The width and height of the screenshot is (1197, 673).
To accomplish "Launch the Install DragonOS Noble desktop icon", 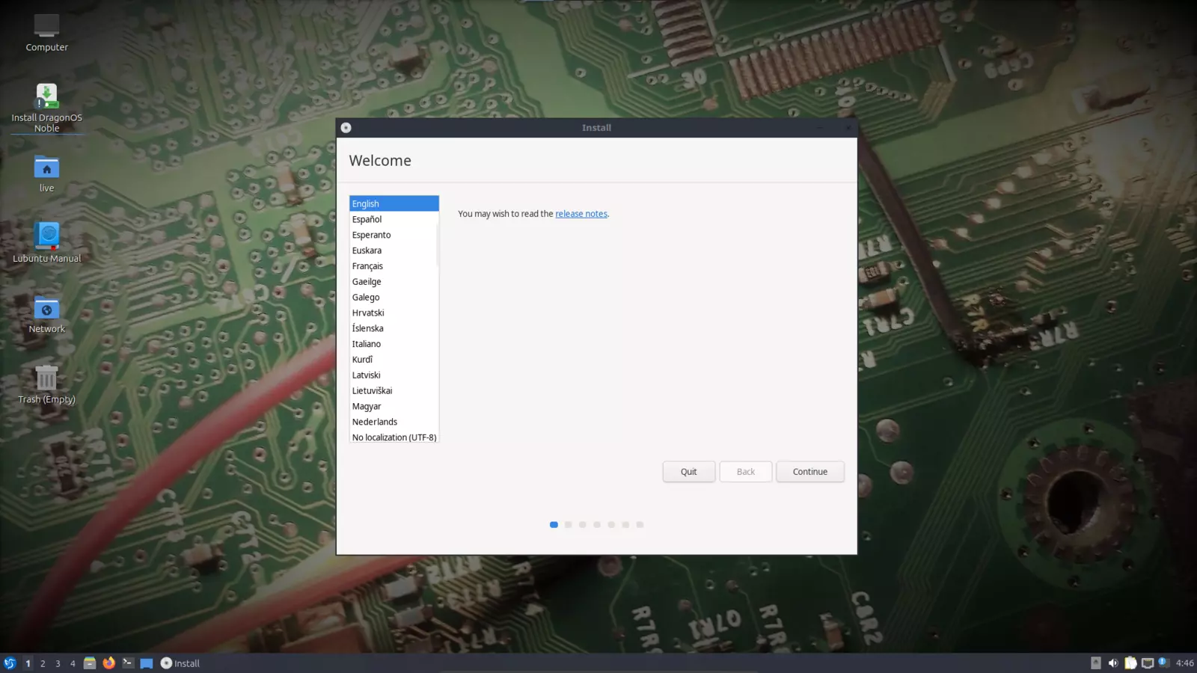I will click(x=46, y=108).
